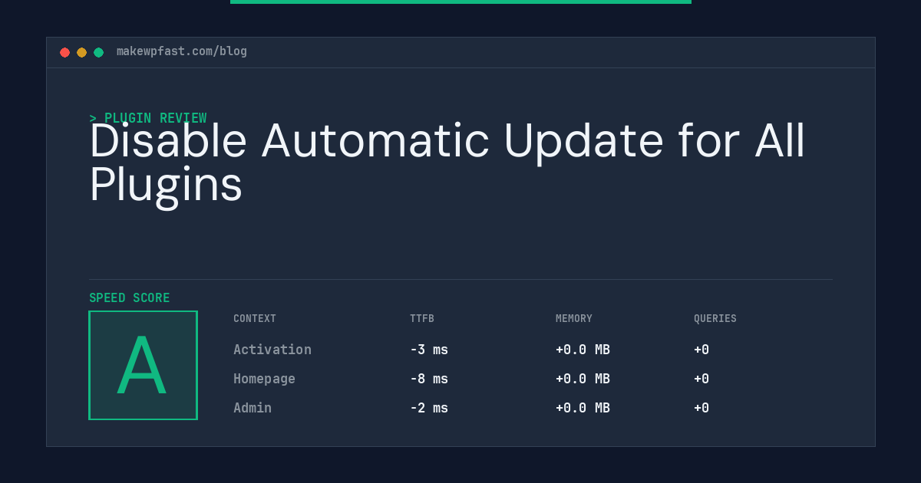Viewport: 921px width, 483px height.
Task: Click the '-2 ms' TTFB value
Action: coord(429,408)
